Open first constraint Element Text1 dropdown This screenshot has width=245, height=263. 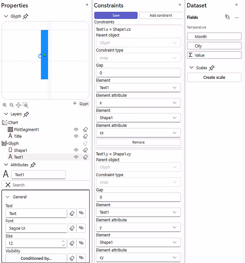click(x=138, y=88)
